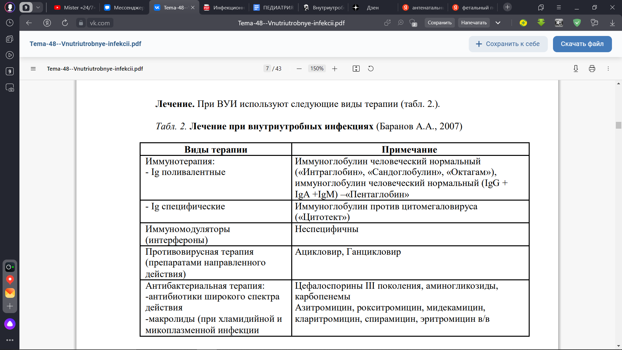
Task: Open the sidebar screenshot capture tool
Action: 10,87
